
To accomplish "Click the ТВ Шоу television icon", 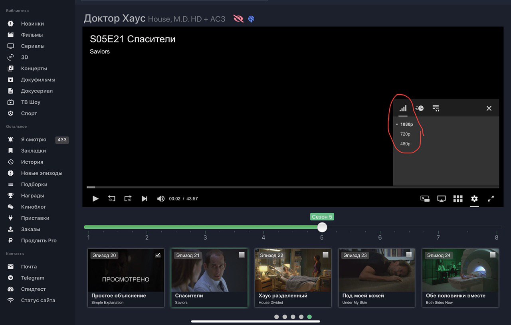I will point(11,102).
